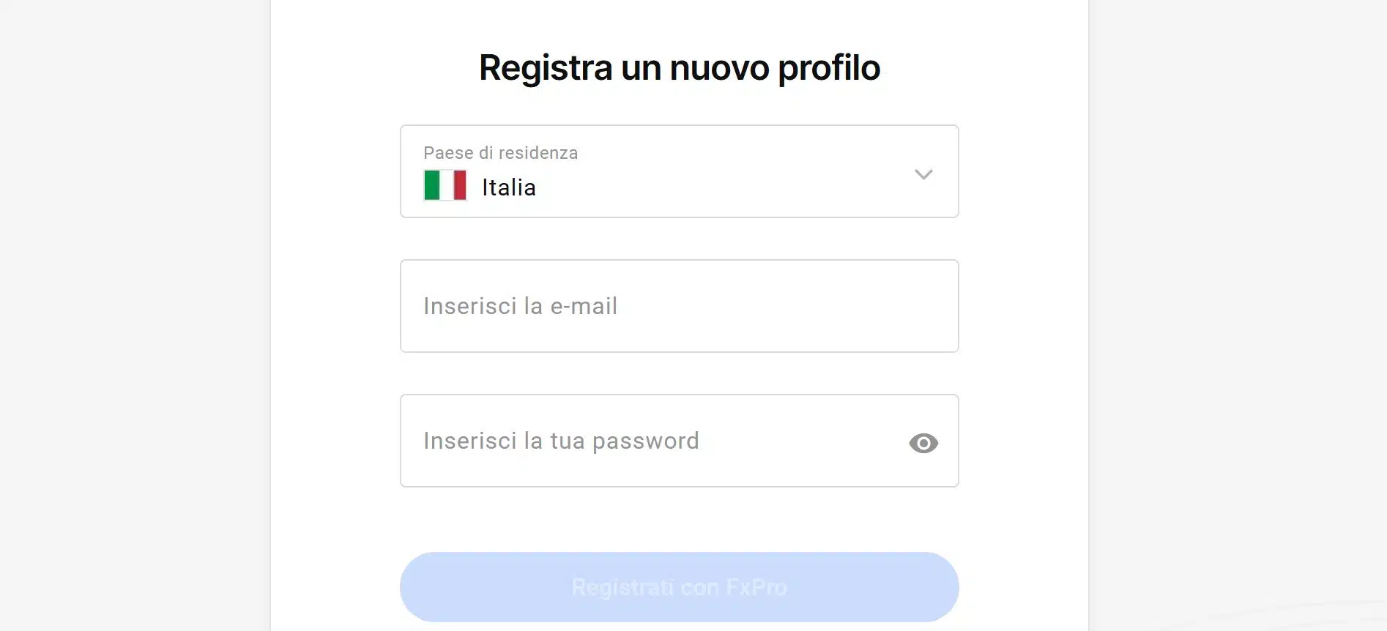Click the dropdown arrow on country selector
1387x631 pixels.
click(923, 174)
